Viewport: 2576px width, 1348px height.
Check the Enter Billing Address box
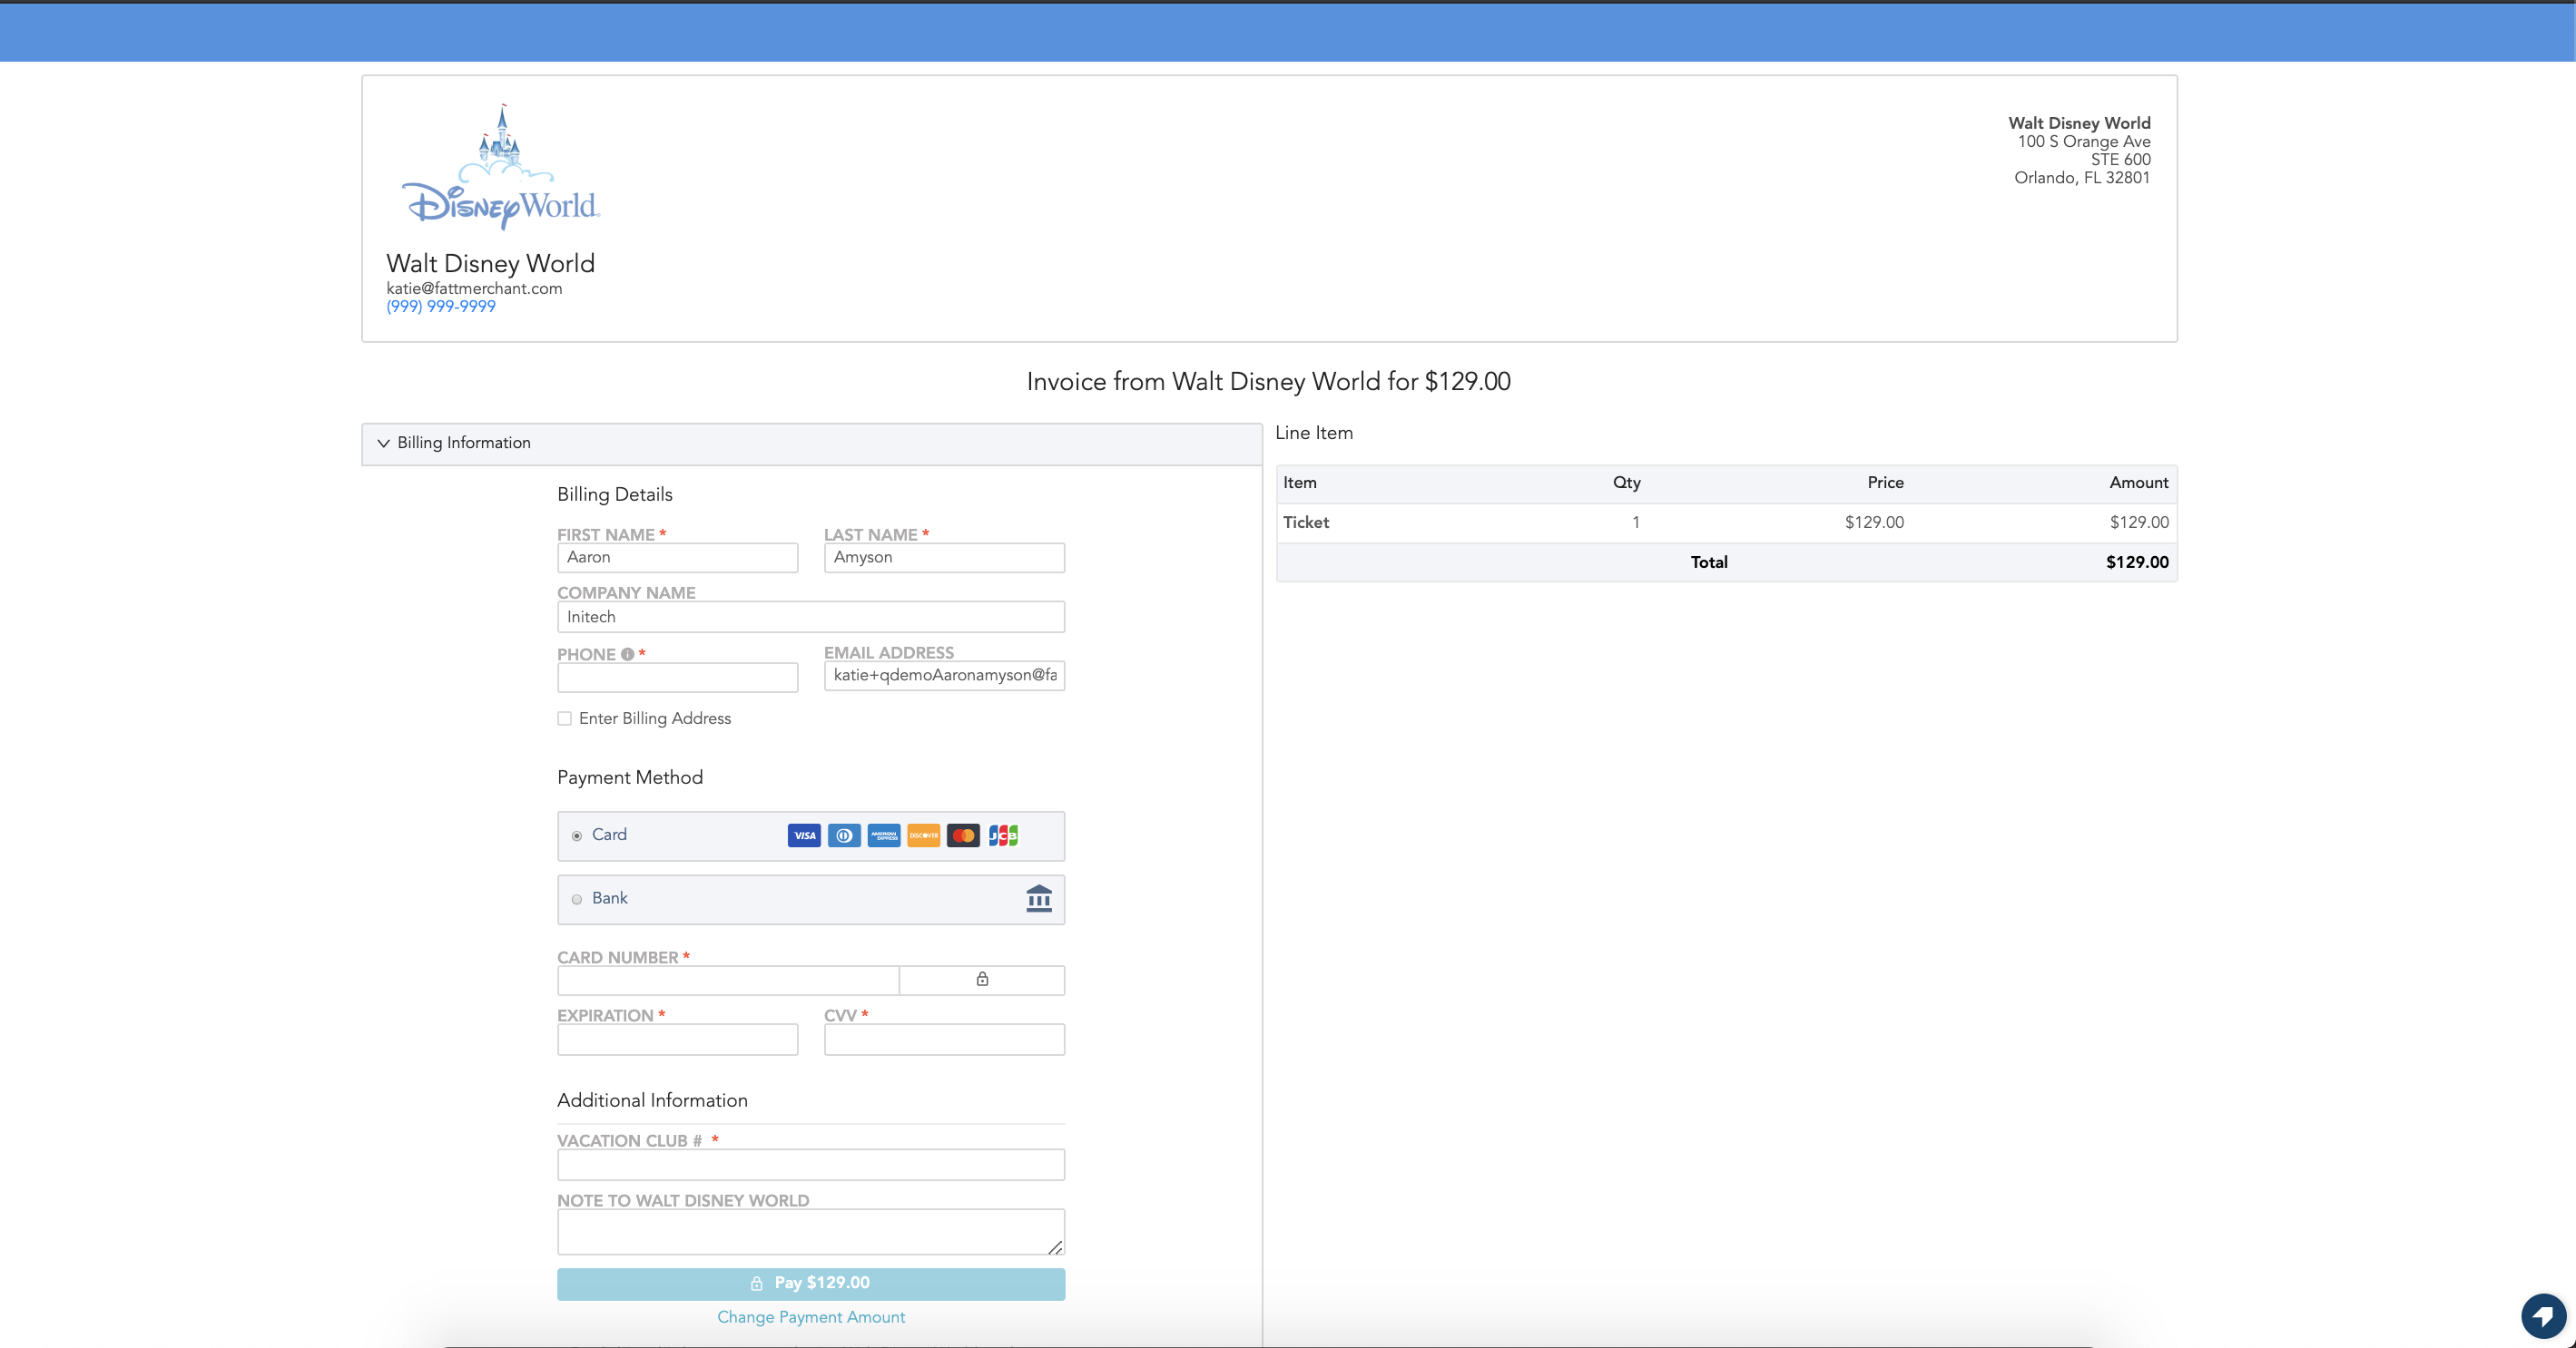coord(565,718)
